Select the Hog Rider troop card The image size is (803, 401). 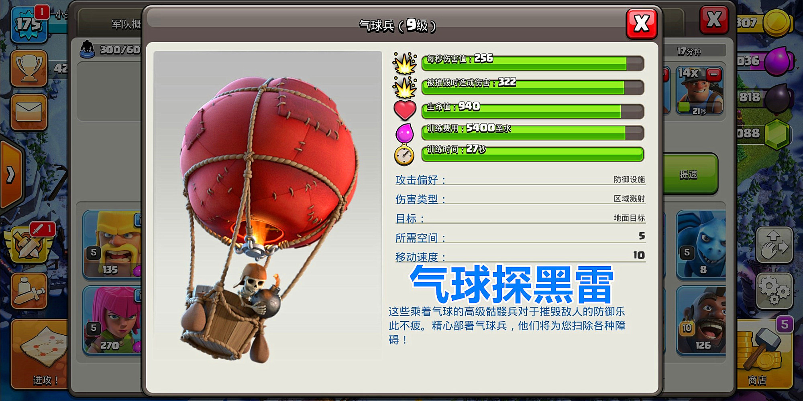[701, 320]
